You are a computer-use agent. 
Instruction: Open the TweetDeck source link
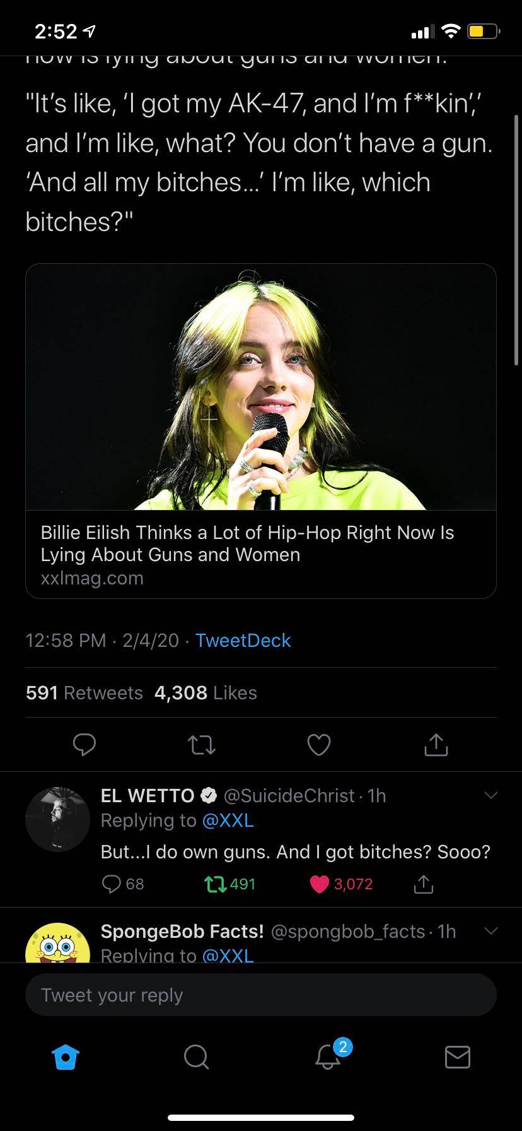243,640
